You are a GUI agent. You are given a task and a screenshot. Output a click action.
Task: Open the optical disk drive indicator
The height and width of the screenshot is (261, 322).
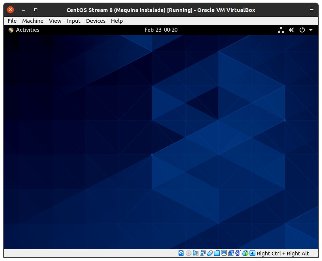(x=188, y=253)
